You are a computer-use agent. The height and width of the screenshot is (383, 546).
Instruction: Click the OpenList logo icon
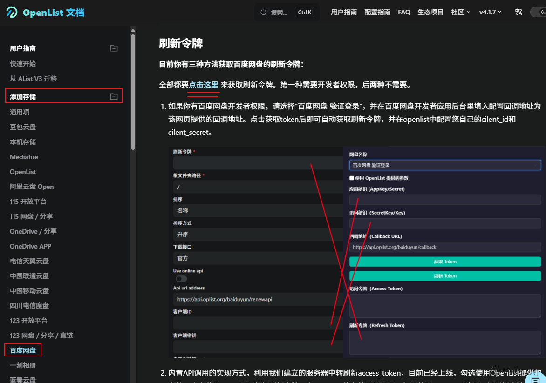(x=12, y=13)
